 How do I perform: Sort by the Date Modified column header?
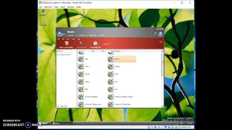(x=116, y=51)
